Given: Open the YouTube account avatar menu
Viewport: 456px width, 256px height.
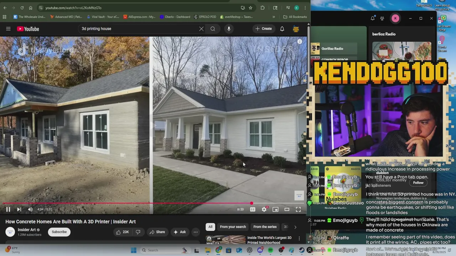Looking at the screenshot, I should 296,29.
